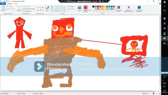Screen dimensions: 168x95
Task: Collapse the ribbon with the chevron
Action: (x=157, y=4)
